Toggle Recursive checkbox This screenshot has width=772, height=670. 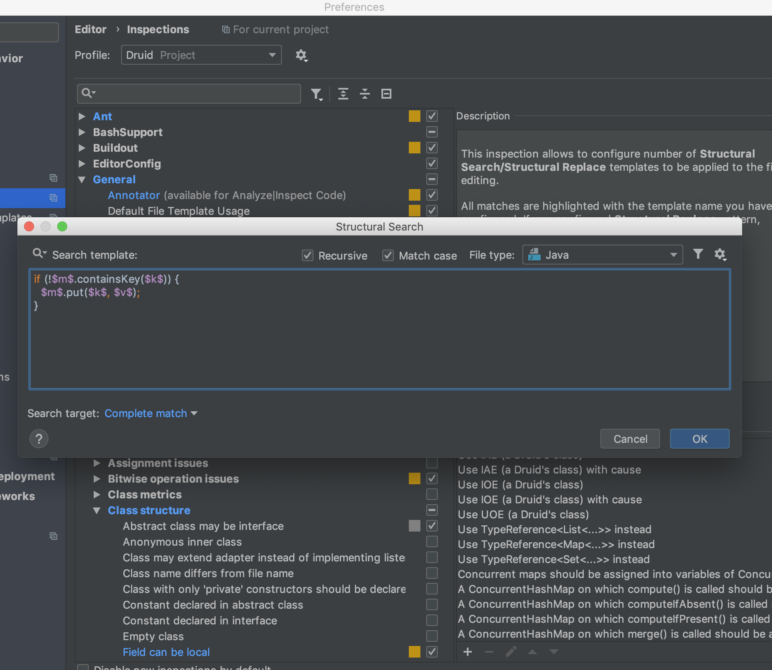point(307,255)
